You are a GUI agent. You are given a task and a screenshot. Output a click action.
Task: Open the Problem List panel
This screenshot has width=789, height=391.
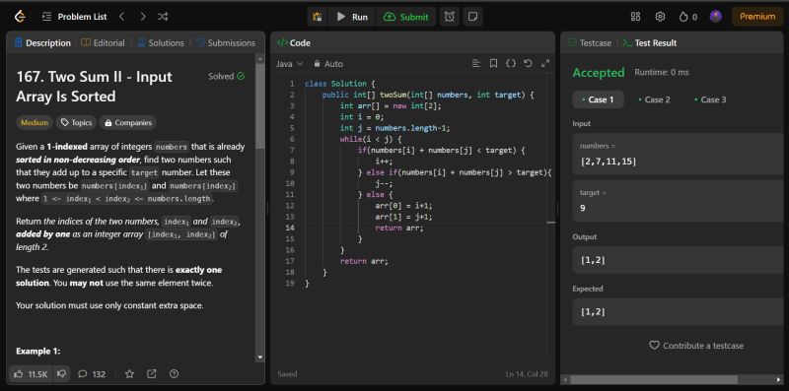[x=75, y=17]
